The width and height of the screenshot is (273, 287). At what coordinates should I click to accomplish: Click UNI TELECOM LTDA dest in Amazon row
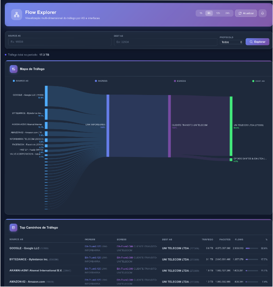(176, 282)
